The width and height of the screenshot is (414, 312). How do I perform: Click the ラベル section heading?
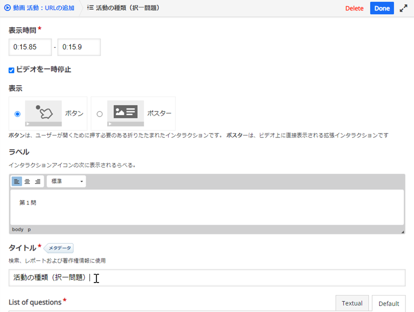click(19, 152)
